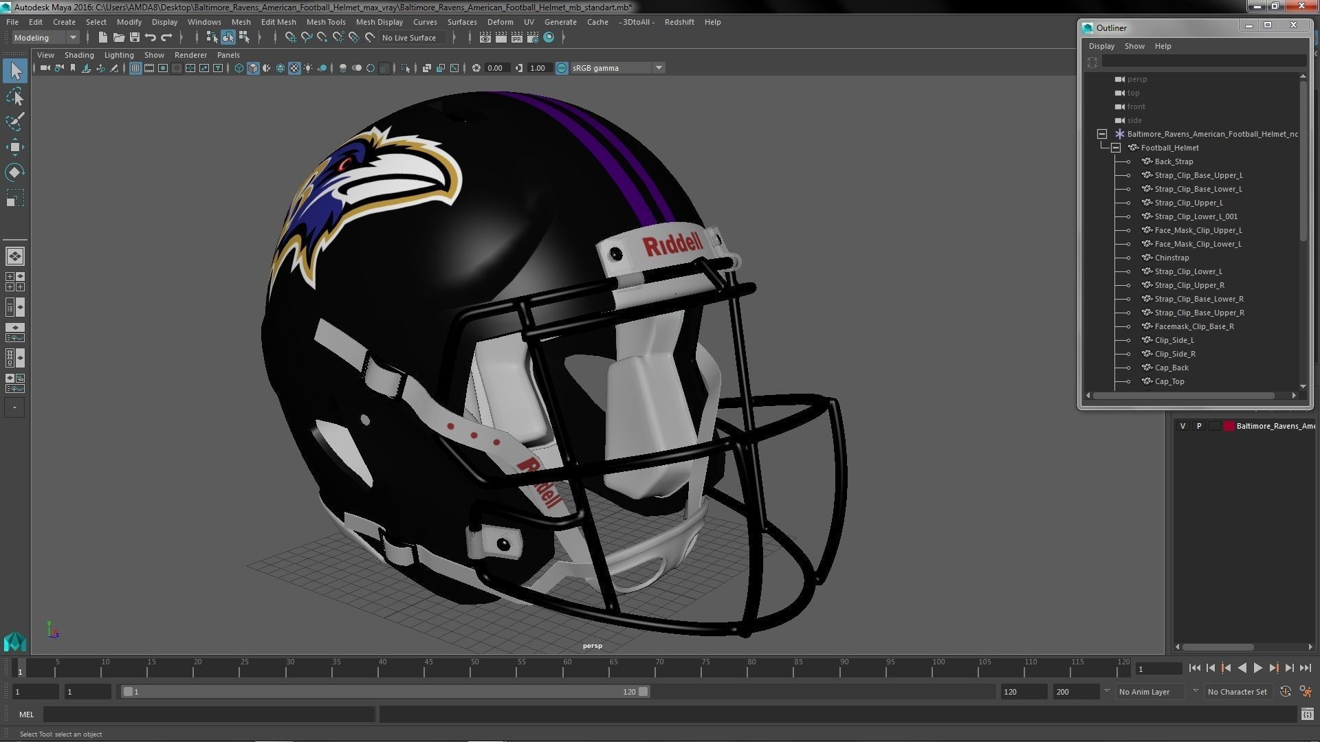Click the No Live Surface field
This screenshot has height=742, width=1320.
click(x=412, y=38)
